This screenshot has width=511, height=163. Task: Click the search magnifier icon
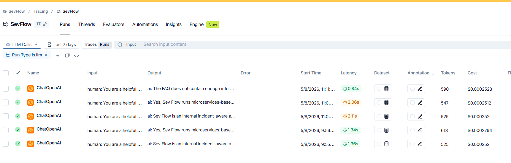click(120, 45)
